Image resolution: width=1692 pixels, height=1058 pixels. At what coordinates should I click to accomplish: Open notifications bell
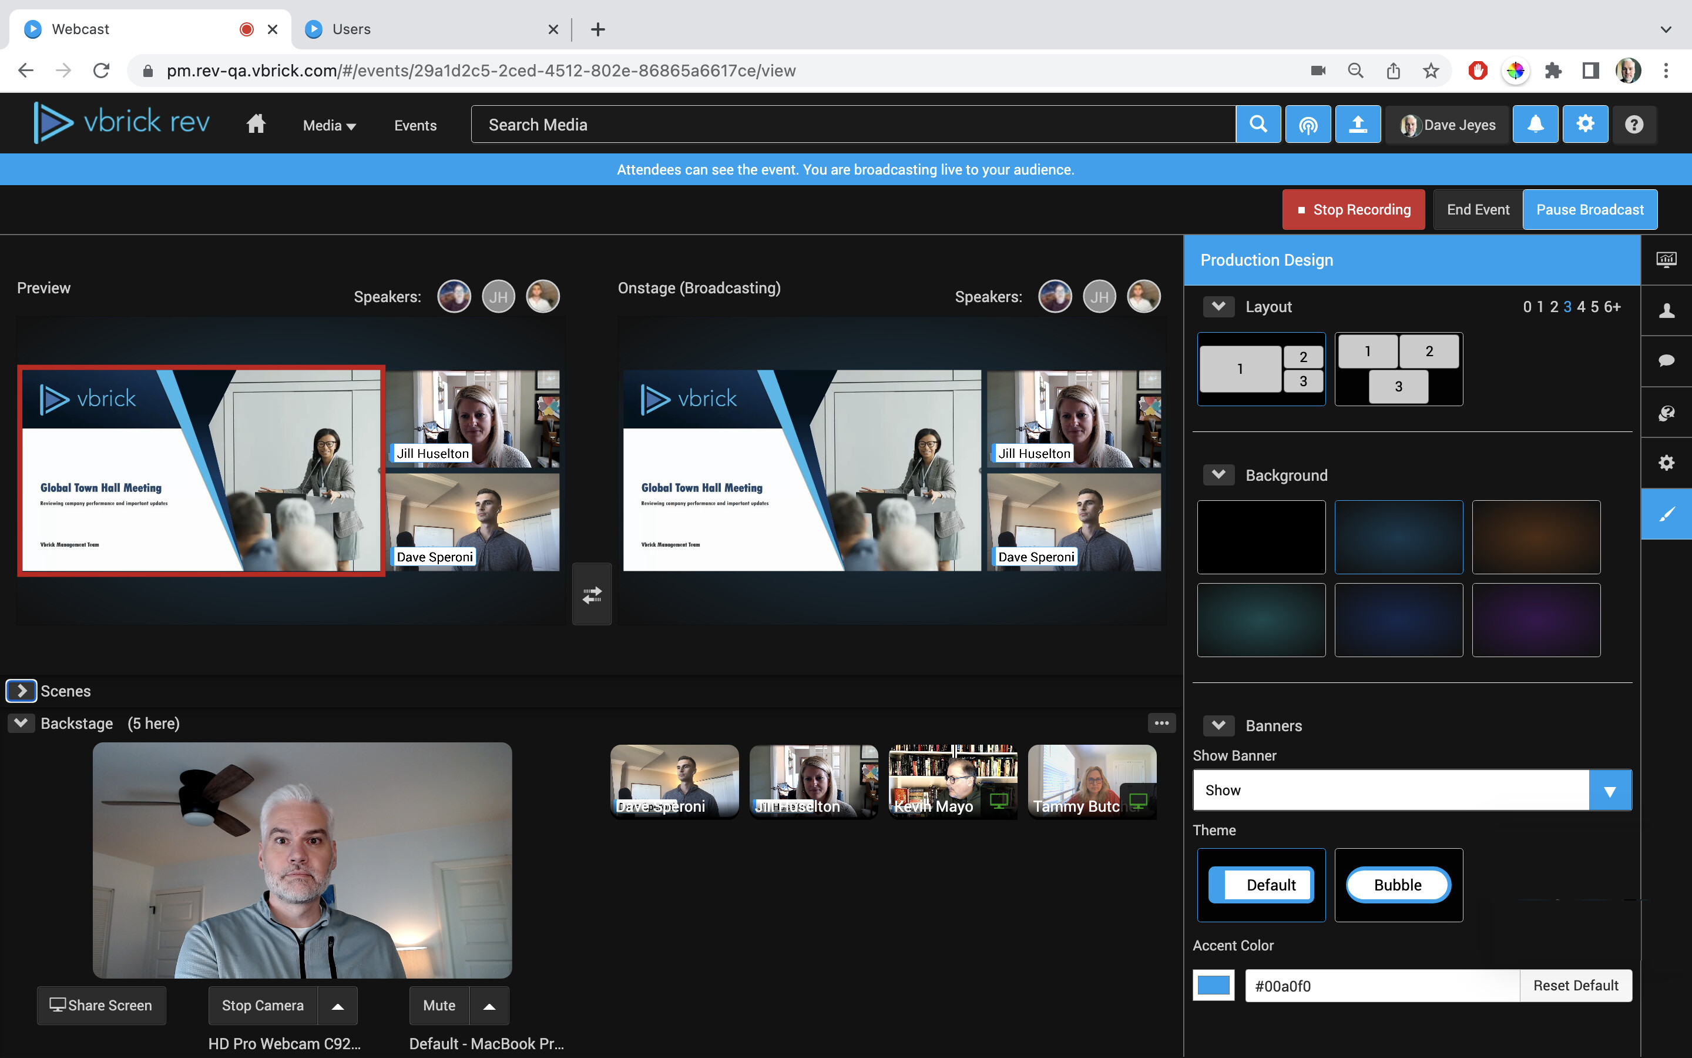(1535, 125)
